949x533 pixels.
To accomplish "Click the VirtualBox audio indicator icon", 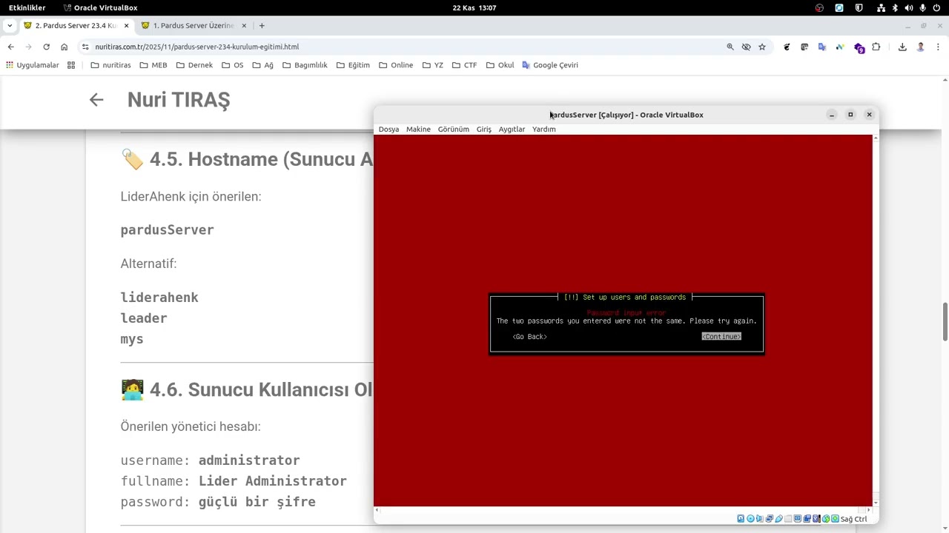I will (760, 519).
